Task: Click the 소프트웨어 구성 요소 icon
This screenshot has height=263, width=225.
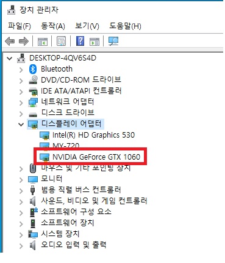Action: [34, 212]
